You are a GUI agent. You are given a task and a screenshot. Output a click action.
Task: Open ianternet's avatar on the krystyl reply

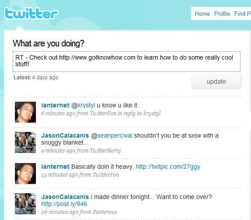tap(25, 112)
